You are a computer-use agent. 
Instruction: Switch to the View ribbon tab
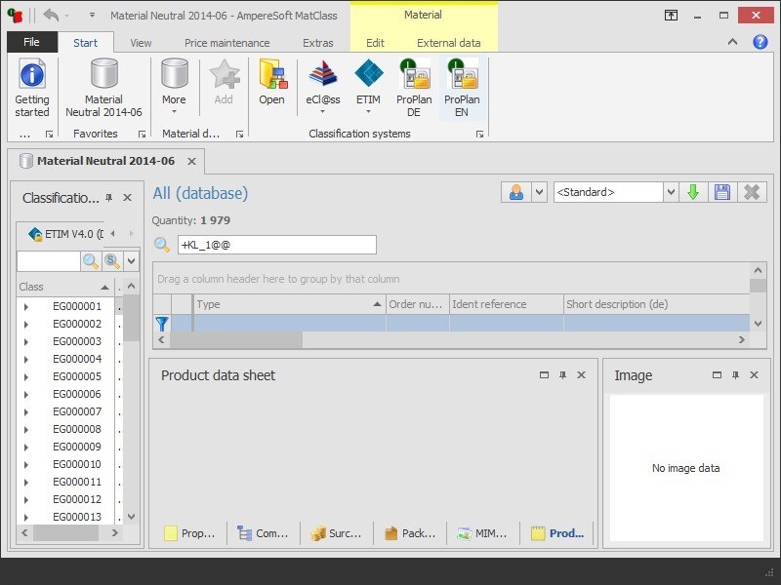click(141, 43)
